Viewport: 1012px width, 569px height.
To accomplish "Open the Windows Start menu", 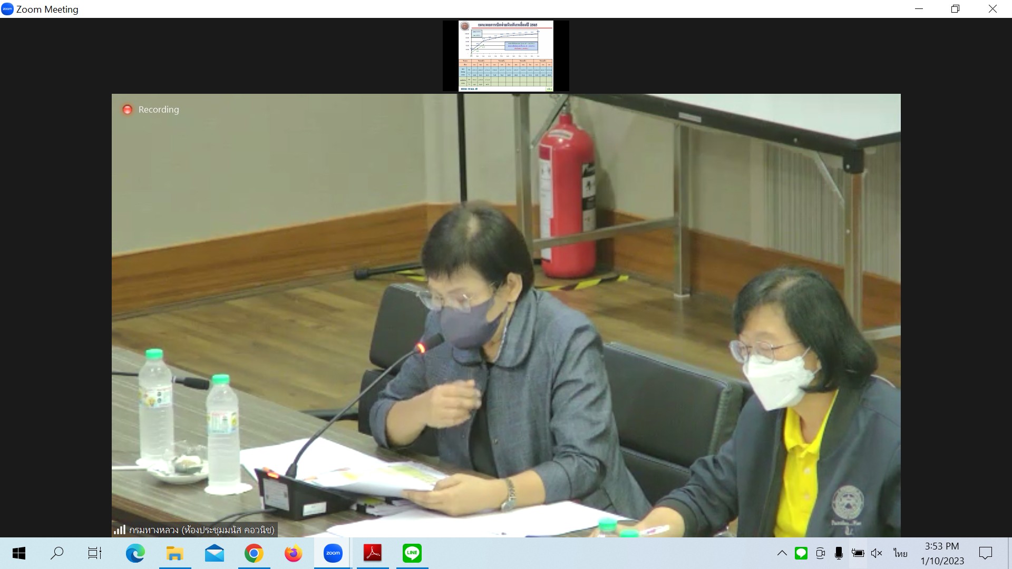I will (19, 553).
